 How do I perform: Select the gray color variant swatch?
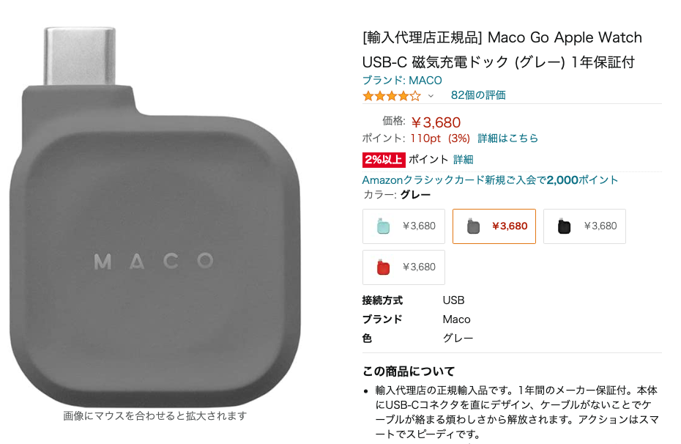494,226
